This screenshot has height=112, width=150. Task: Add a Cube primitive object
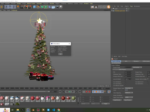point(34,7)
